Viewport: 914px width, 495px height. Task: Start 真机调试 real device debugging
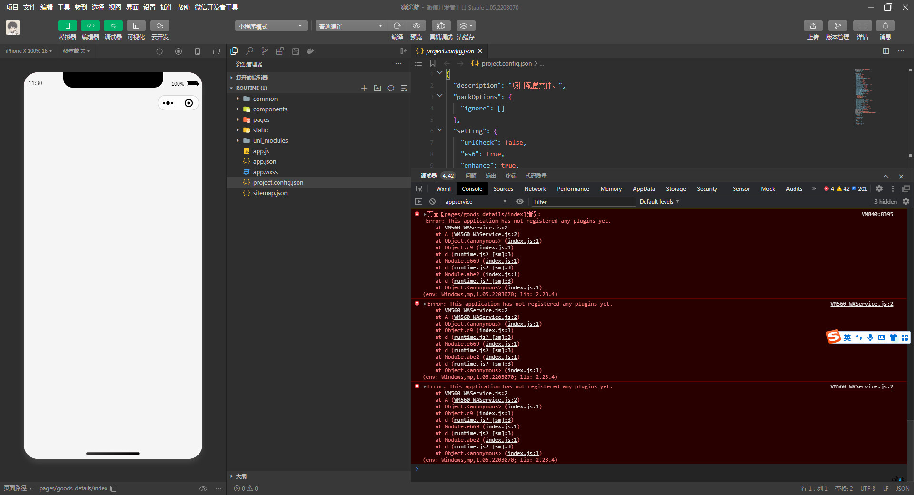coord(441,26)
